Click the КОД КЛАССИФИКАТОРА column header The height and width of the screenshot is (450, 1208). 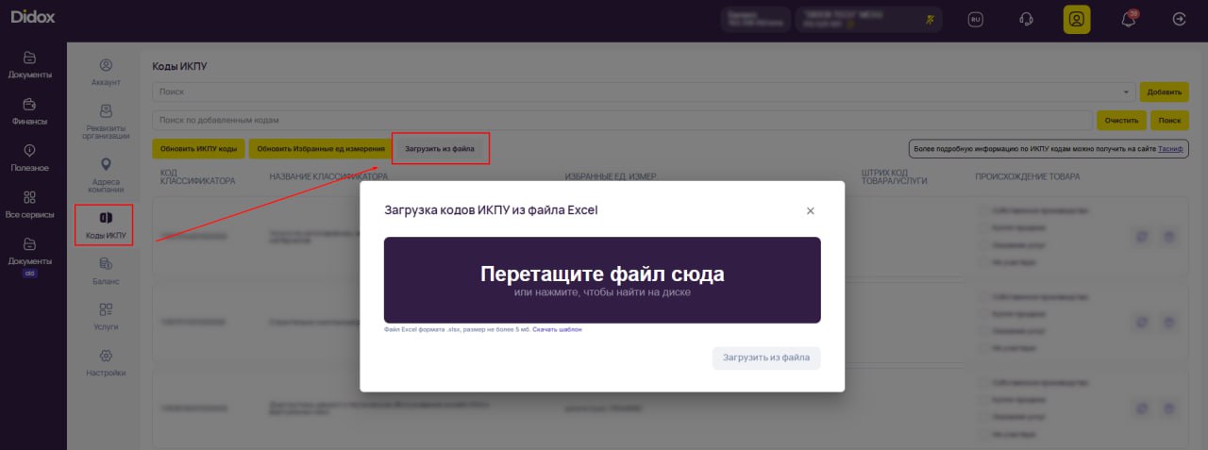(x=198, y=176)
